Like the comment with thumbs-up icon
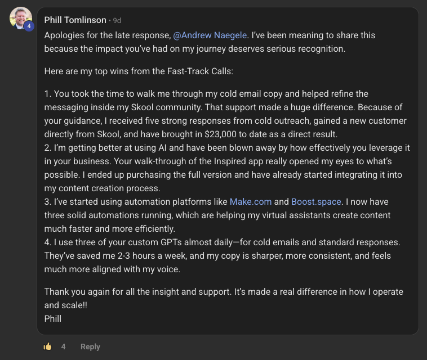The image size is (427, 360). (48, 346)
